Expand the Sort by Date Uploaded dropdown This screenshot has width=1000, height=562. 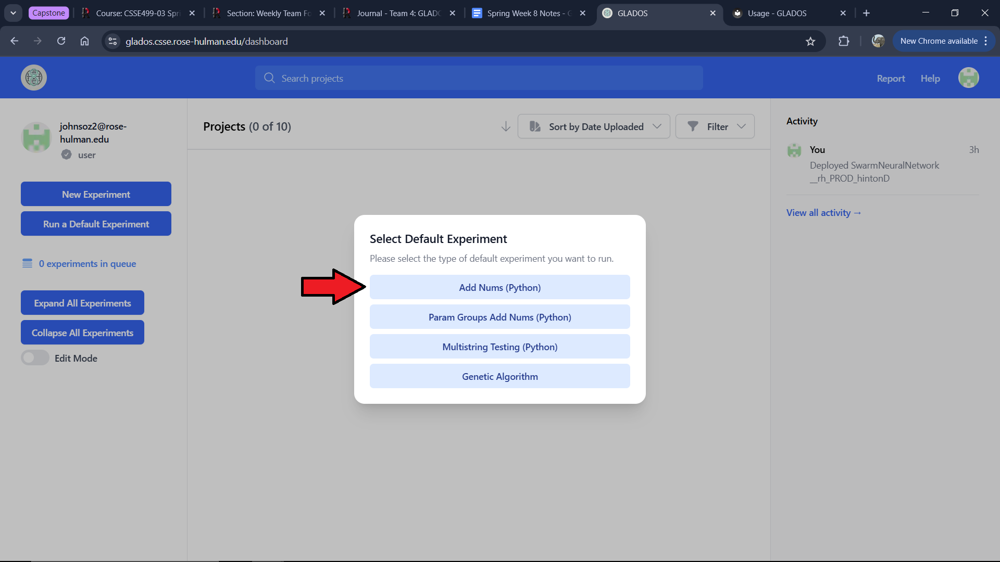594,126
